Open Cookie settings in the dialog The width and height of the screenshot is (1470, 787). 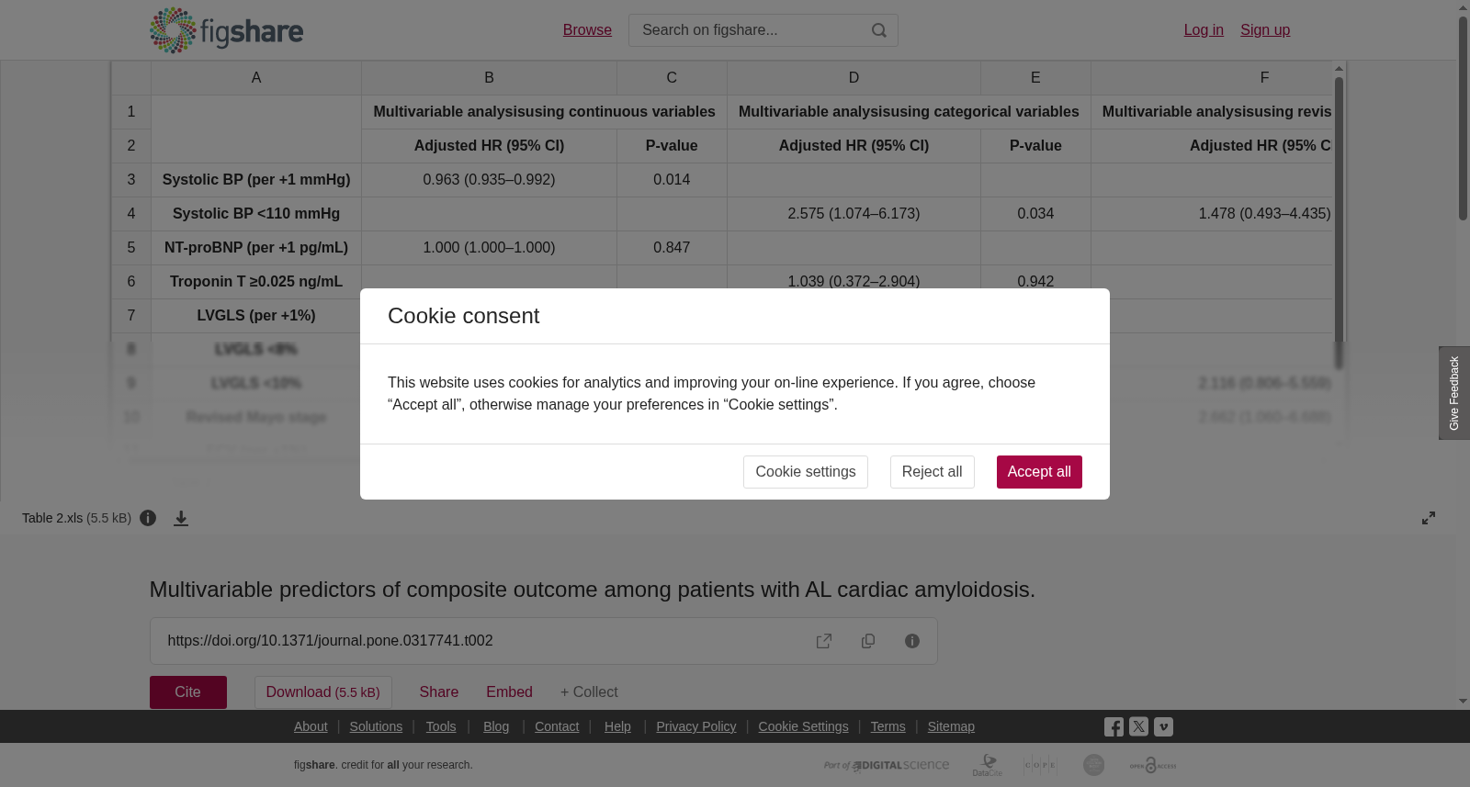tap(806, 472)
